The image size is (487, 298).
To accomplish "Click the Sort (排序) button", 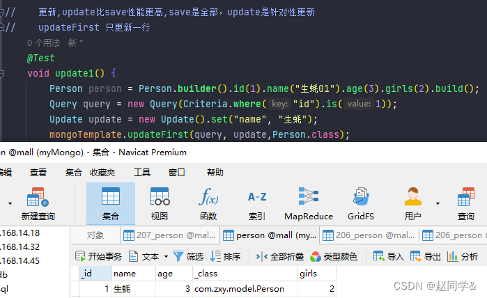I will tap(225, 256).
